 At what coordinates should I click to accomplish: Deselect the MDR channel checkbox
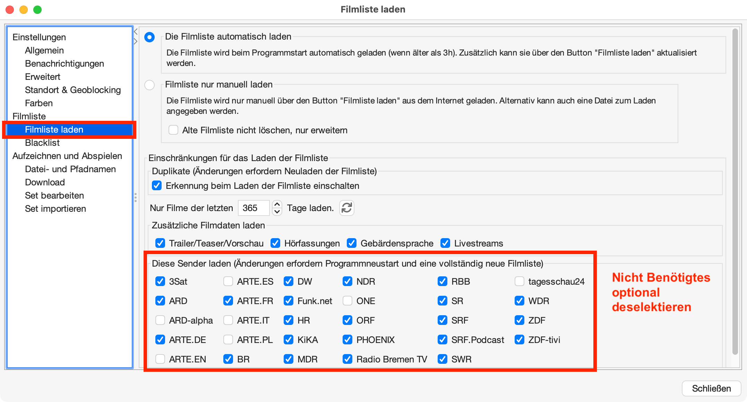[x=289, y=359]
